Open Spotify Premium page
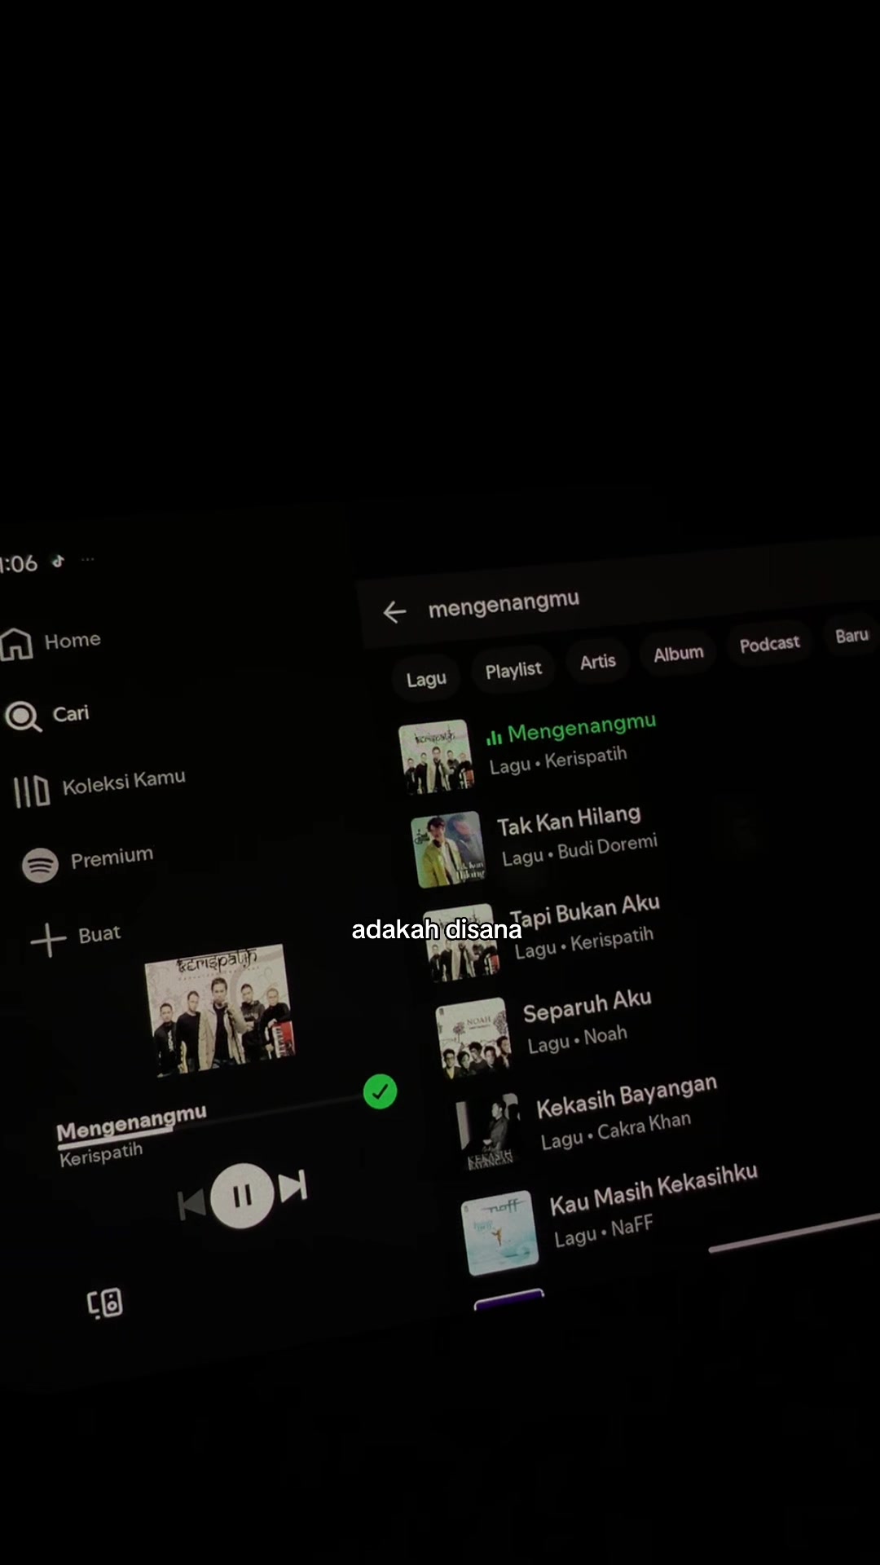This screenshot has width=880, height=1565. [87, 862]
